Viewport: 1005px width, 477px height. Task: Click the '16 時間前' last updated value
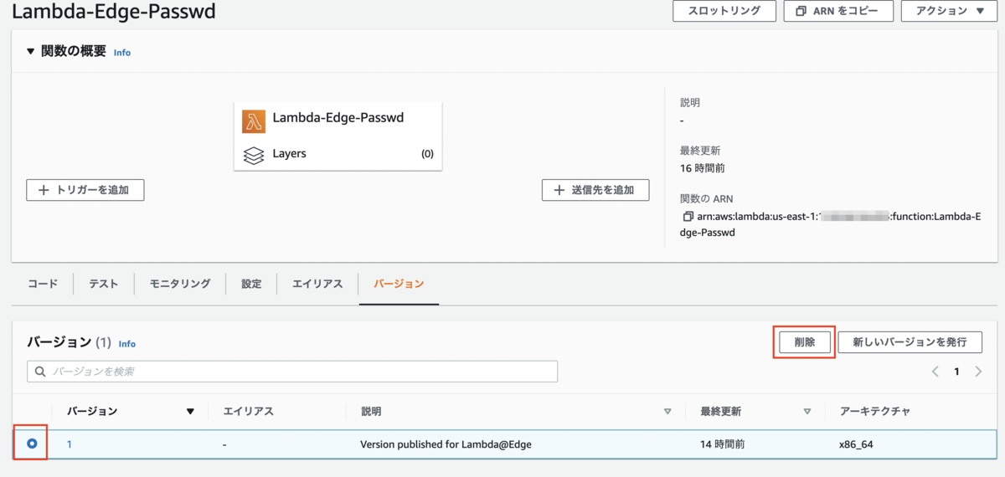point(703,168)
